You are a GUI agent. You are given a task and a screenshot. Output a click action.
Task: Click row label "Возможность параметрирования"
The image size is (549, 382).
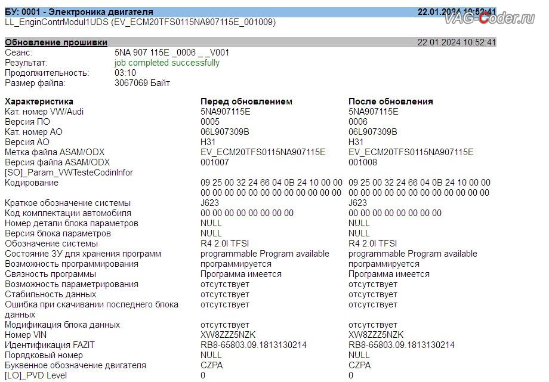coord(72,284)
